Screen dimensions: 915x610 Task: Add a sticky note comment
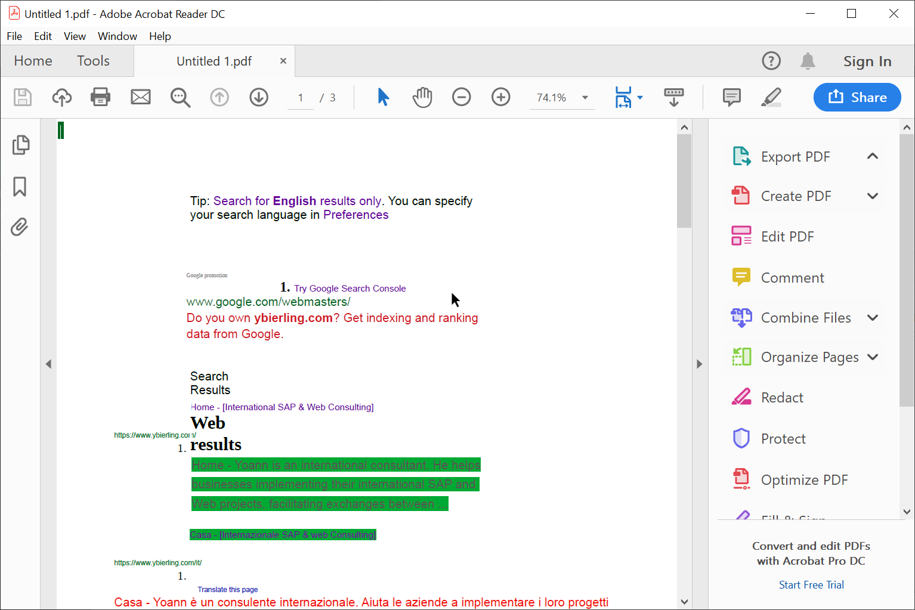[732, 97]
